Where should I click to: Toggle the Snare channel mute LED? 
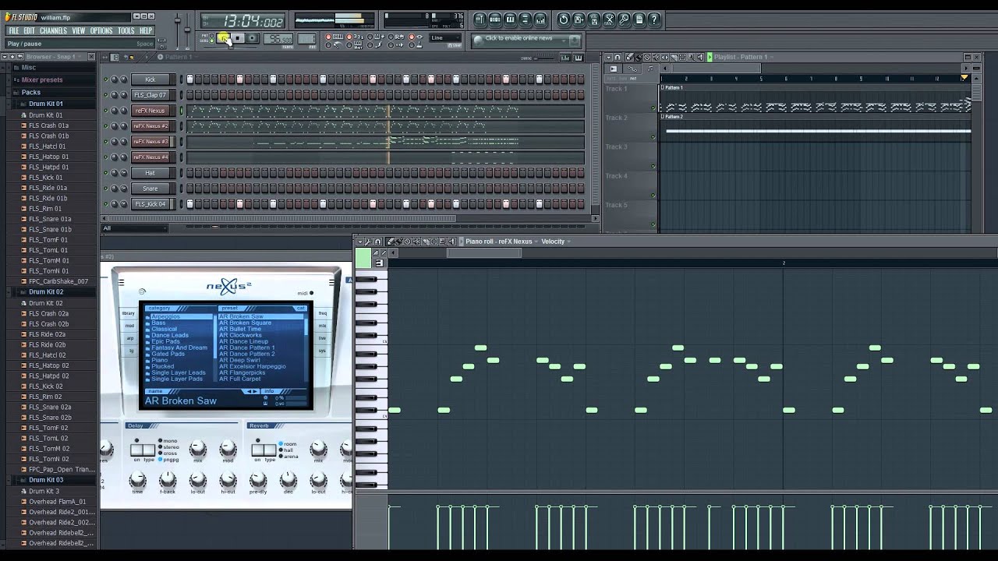(x=106, y=189)
